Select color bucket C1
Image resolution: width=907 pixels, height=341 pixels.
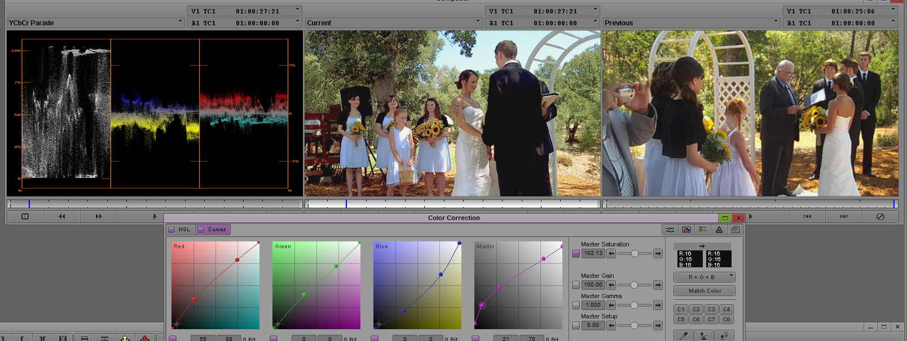pos(681,309)
